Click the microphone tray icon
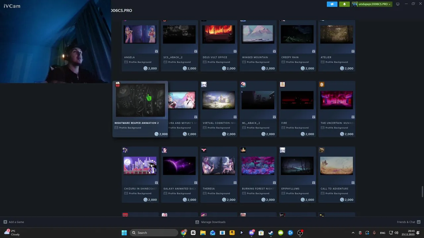Screen dimensions: 424x238 [374, 233]
